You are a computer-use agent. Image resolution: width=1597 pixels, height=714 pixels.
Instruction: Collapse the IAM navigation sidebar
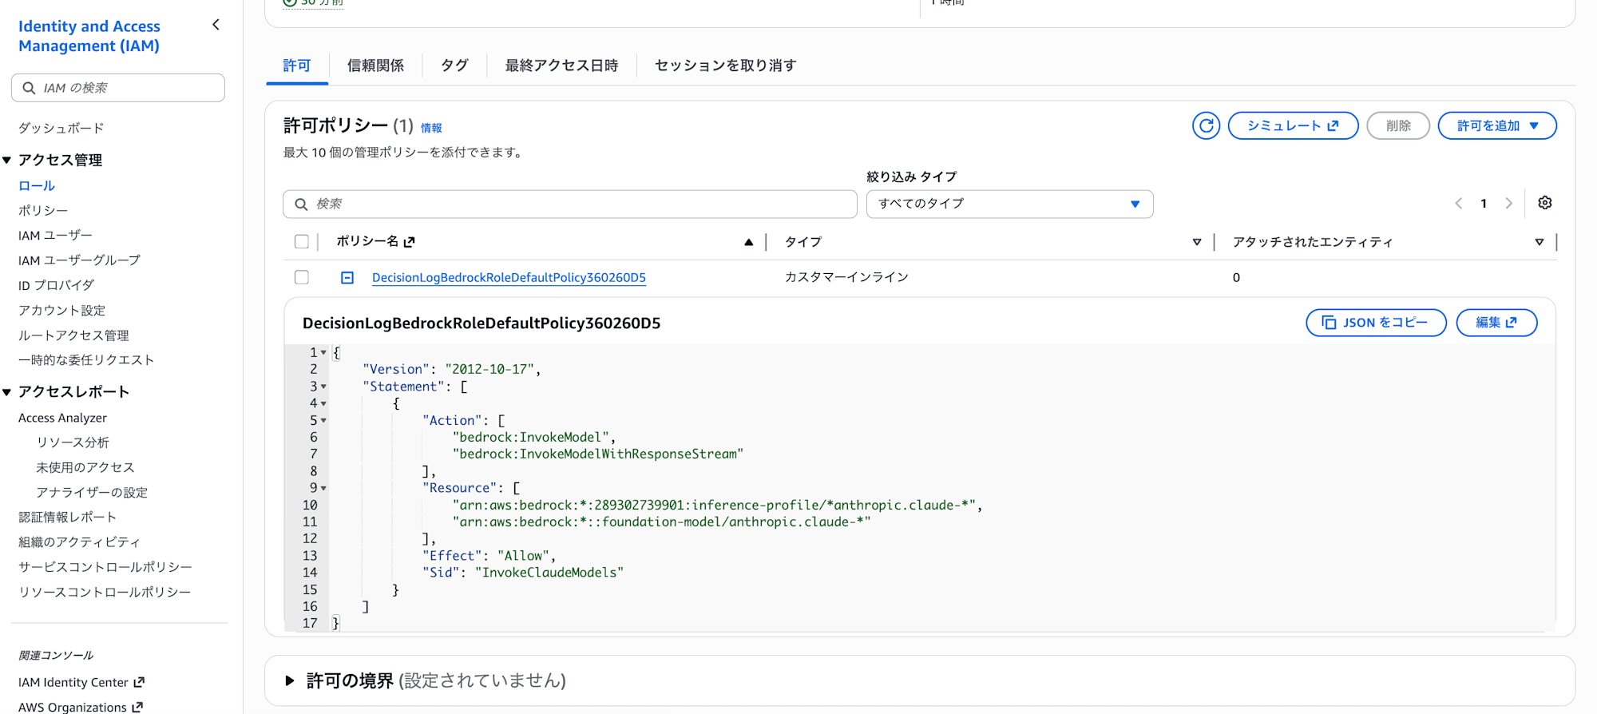[x=216, y=25]
